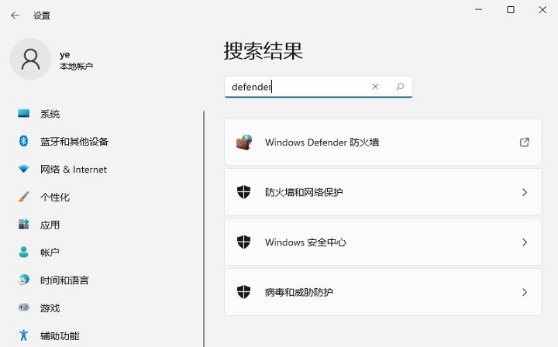Viewport: 558px width, 347px height.
Task: Click the gamepad icon for 游戏
Action: pyautogui.click(x=24, y=307)
